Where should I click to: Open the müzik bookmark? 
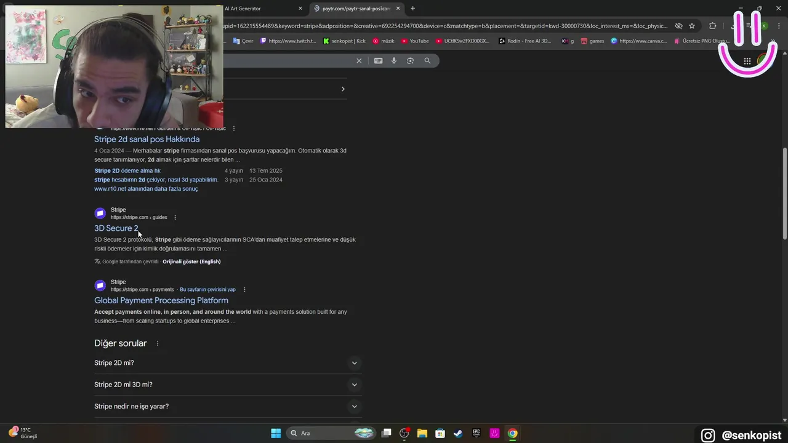[384, 41]
